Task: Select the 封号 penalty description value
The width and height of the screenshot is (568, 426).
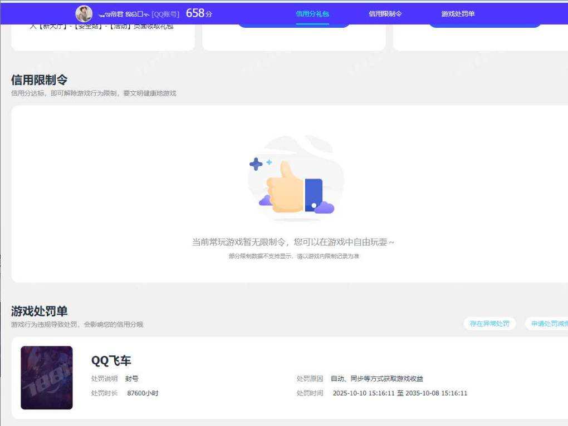Action: tap(131, 379)
